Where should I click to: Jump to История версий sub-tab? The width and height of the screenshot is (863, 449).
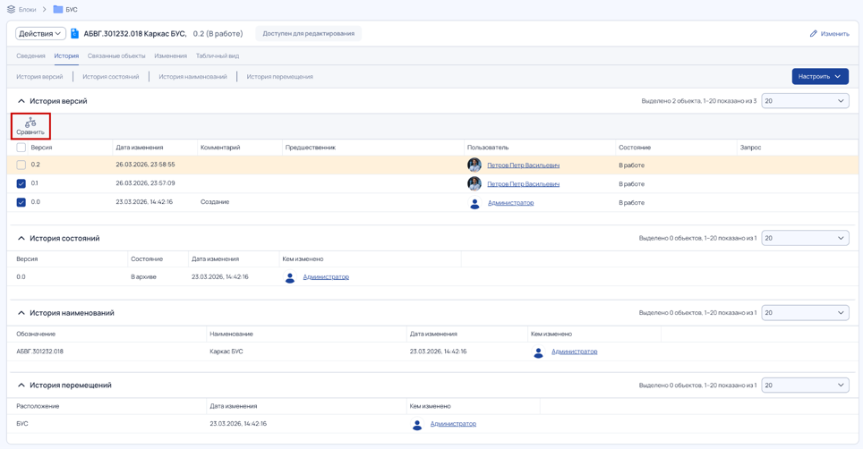39,77
